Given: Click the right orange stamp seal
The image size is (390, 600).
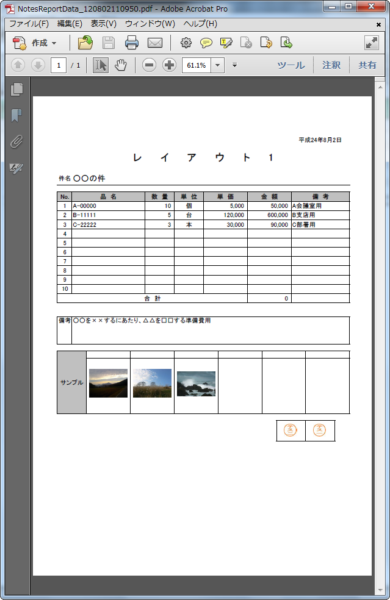Looking at the screenshot, I should tap(320, 430).
